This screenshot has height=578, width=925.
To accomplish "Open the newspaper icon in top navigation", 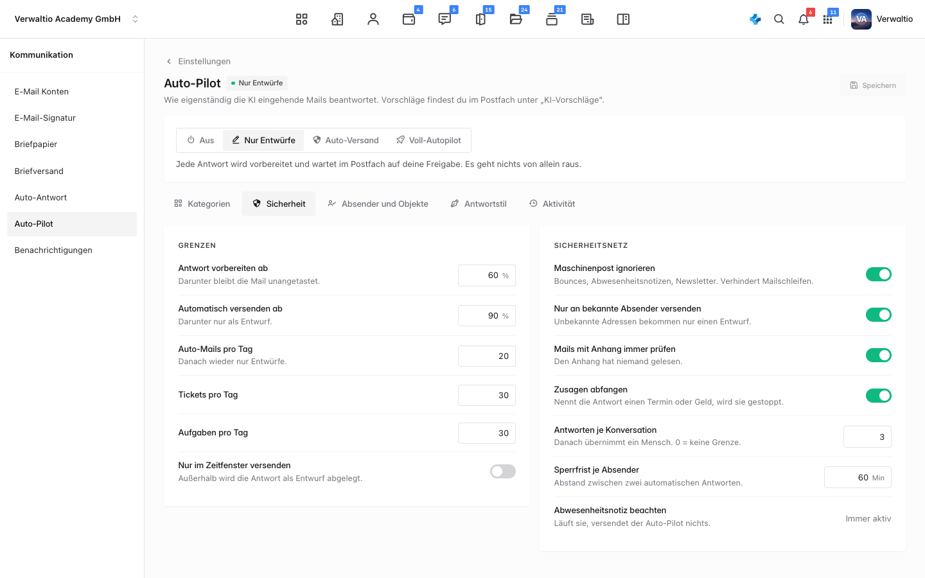I will coord(587,19).
